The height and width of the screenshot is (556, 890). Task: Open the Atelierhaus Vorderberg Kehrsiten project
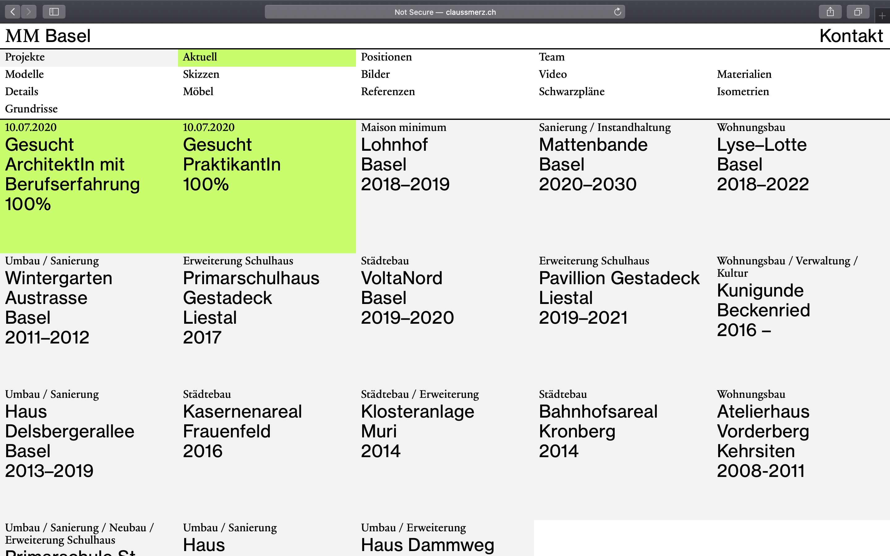coord(763,441)
